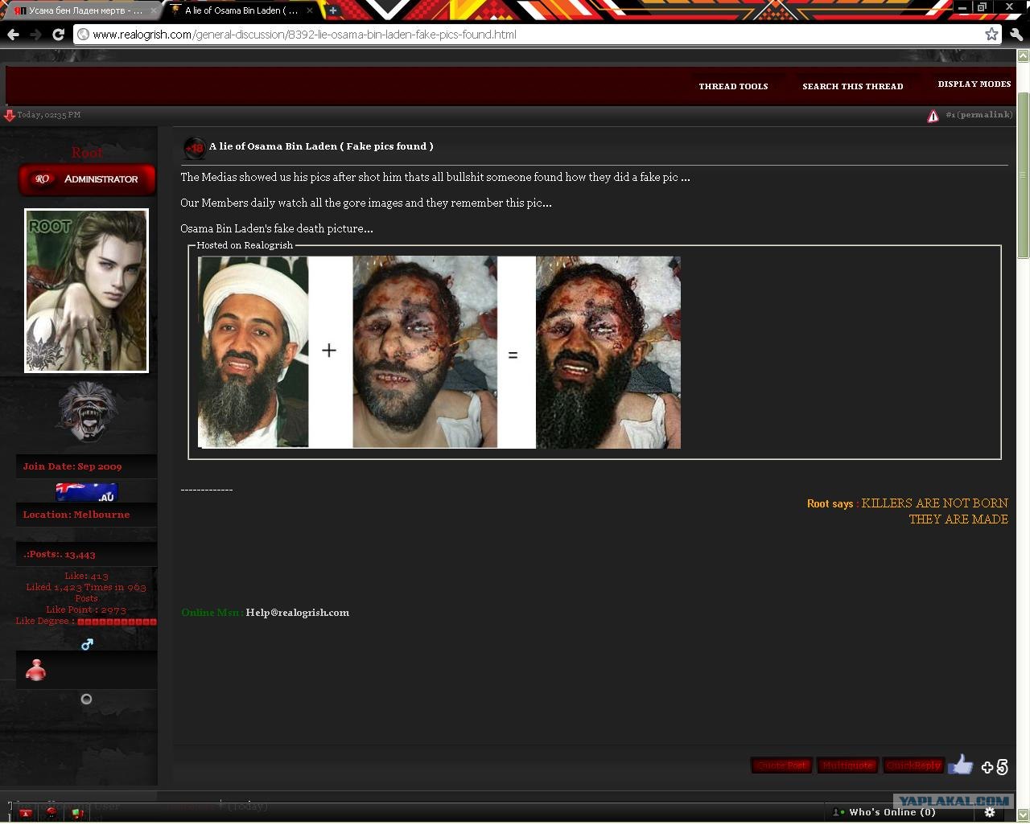Click the red round icon in footer bar
This screenshot has height=825, width=1030.
[51, 813]
